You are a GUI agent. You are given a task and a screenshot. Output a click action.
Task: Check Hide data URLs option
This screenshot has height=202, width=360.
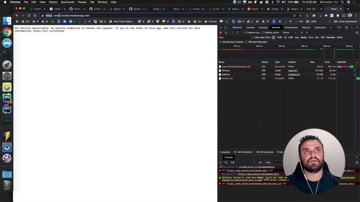(x=253, y=38)
